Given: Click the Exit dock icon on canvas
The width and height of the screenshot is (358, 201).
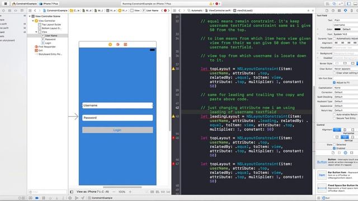Looking at the screenshot, I should click(125, 45).
